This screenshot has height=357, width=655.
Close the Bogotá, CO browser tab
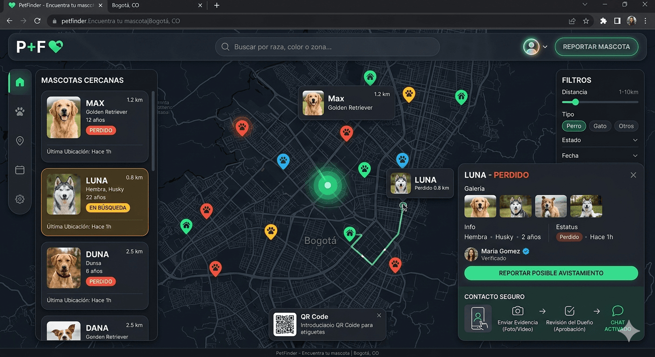[x=200, y=6]
